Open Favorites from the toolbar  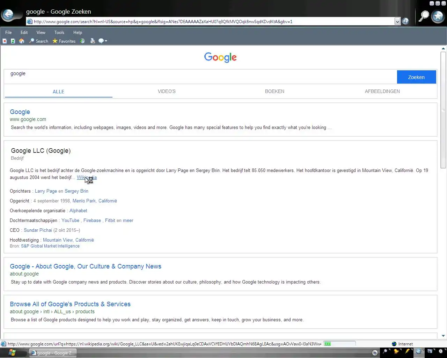[x=64, y=41]
